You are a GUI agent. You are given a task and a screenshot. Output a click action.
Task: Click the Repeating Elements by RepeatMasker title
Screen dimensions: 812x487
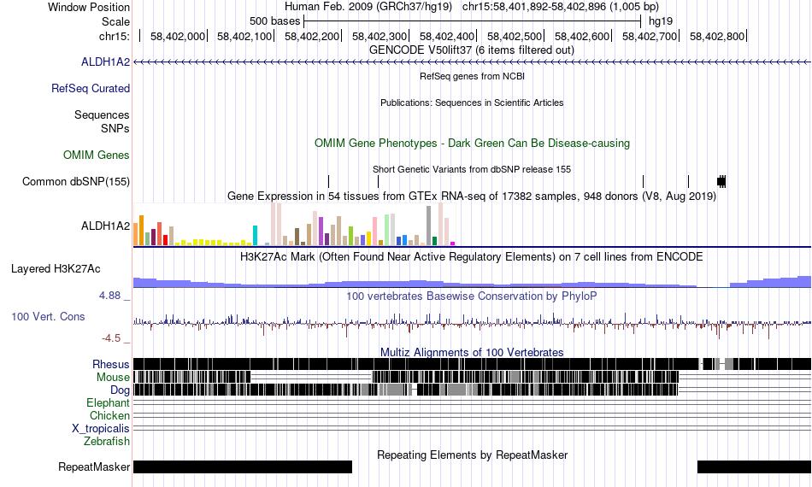coord(472,455)
